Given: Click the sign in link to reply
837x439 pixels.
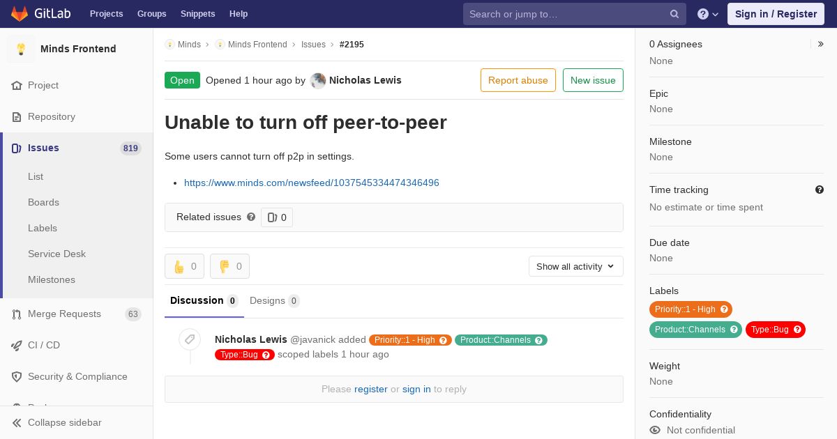Looking at the screenshot, I should [x=416, y=389].
